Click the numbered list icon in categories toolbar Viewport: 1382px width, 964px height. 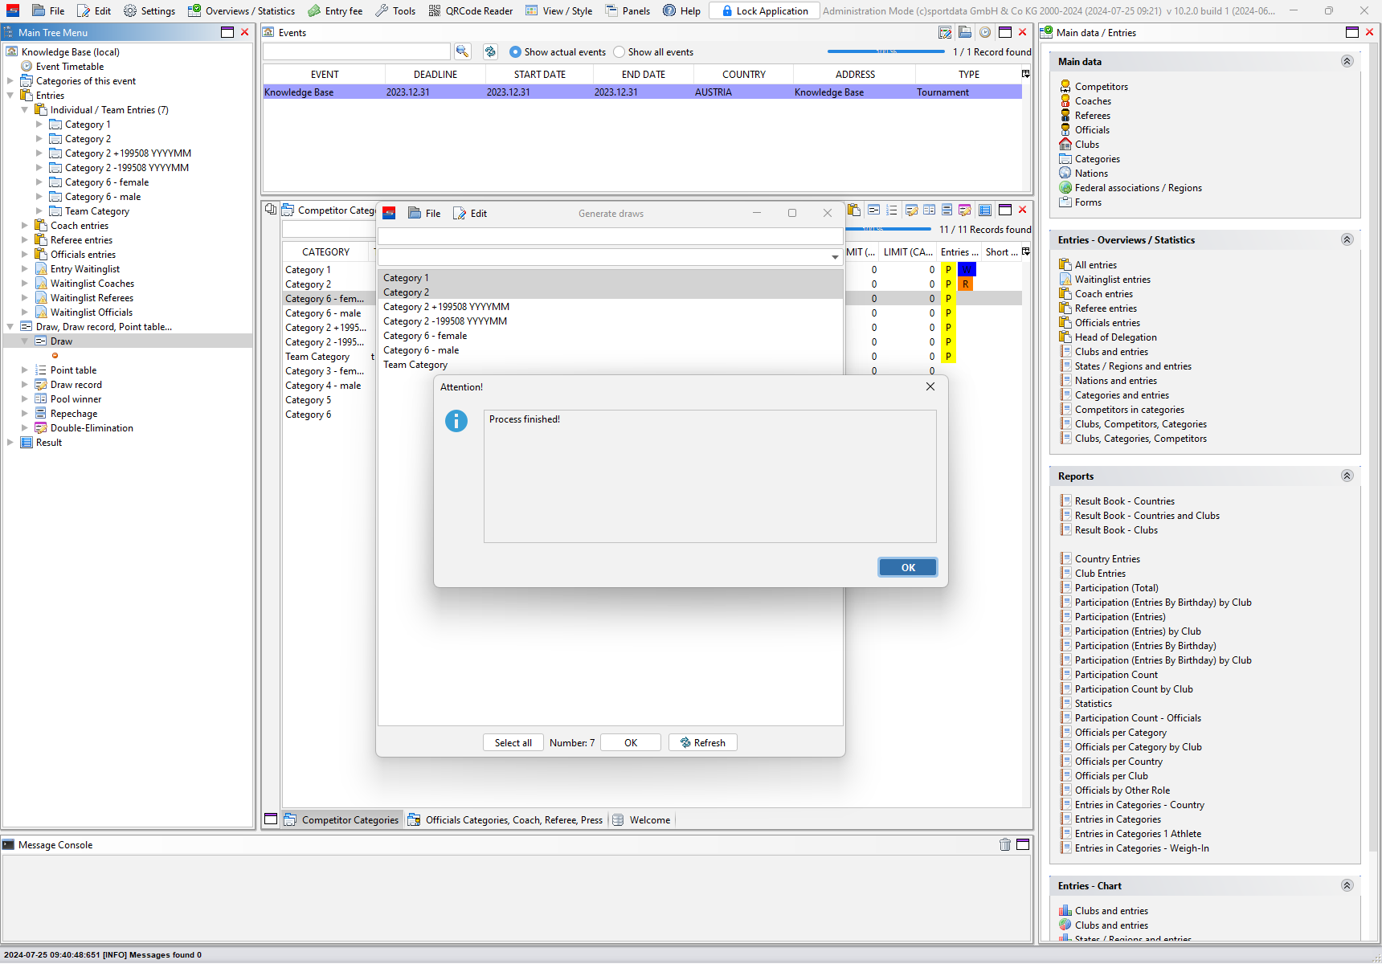[892, 210]
